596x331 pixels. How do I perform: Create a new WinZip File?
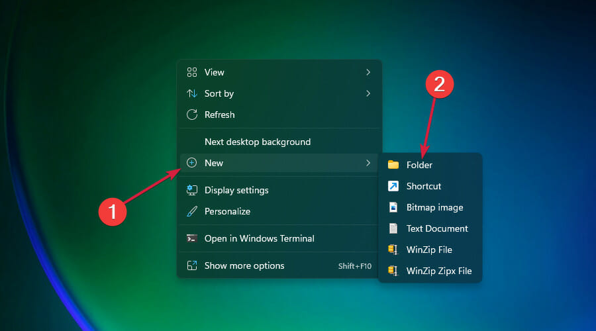point(430,250)
